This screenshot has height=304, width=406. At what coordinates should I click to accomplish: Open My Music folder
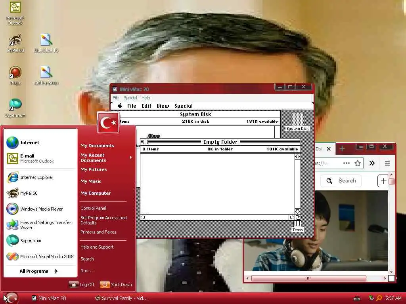click(91, 181)
